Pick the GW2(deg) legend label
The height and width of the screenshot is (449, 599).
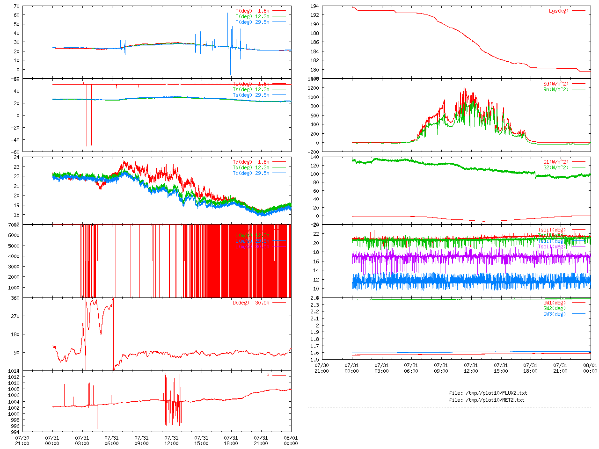tap(555, 308)
